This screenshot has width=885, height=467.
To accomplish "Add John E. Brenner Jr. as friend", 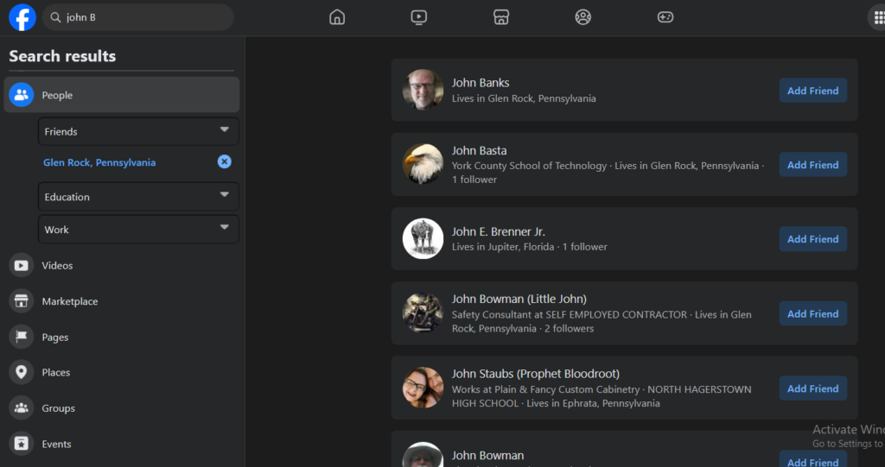I will (812, 239).
